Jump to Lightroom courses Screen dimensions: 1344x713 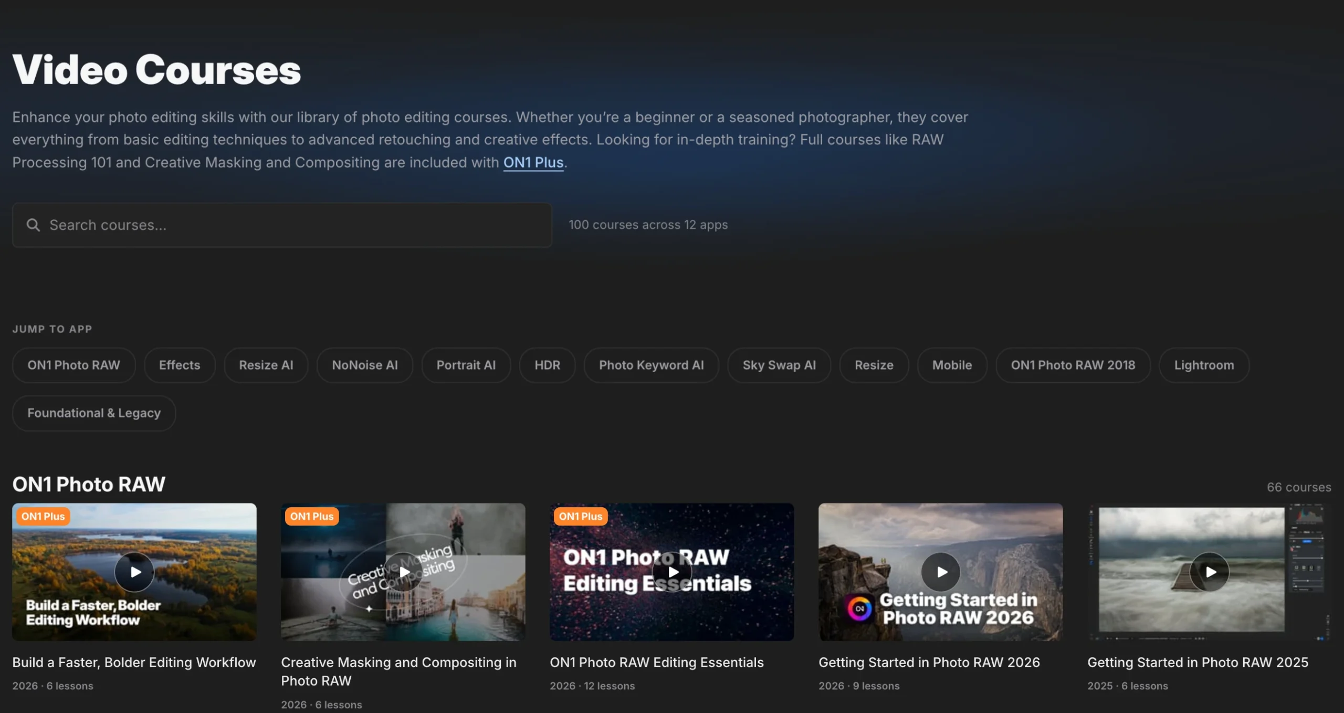(1204, 365)
